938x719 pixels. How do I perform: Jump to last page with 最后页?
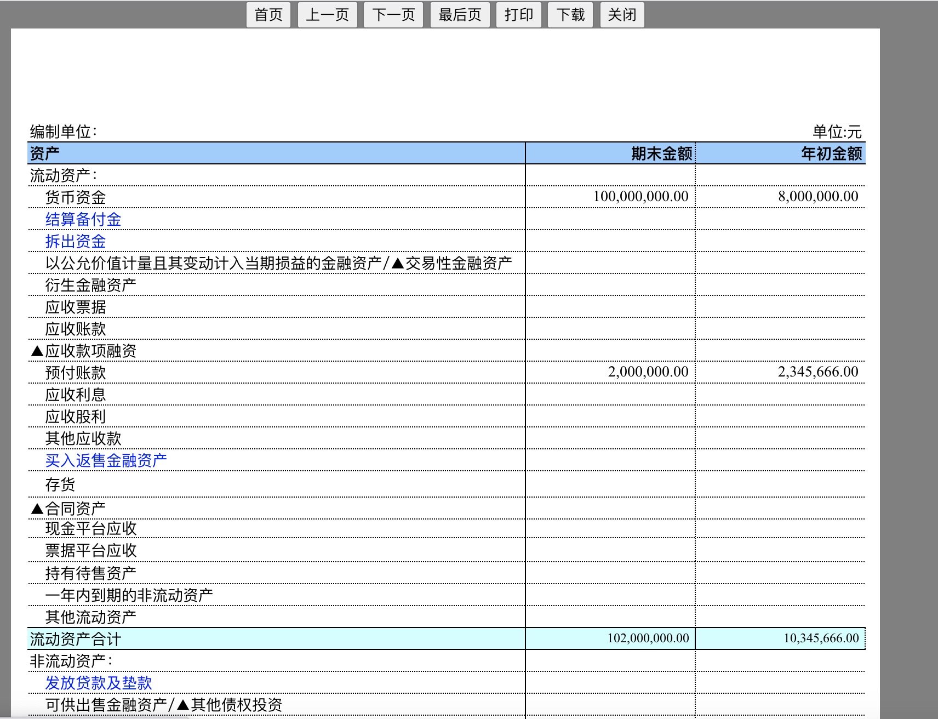pyautogui.click(x=460, y=15)
